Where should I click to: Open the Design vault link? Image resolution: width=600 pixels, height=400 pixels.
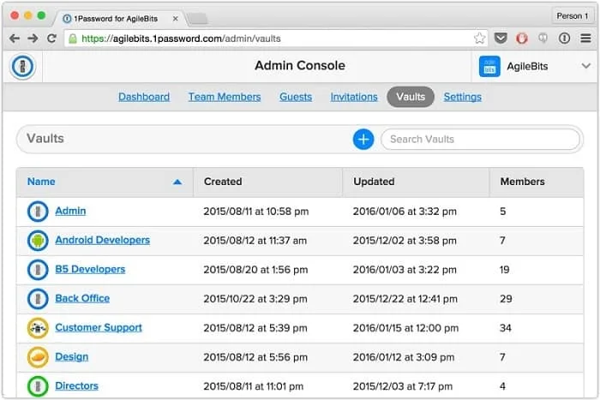(71, 356)
